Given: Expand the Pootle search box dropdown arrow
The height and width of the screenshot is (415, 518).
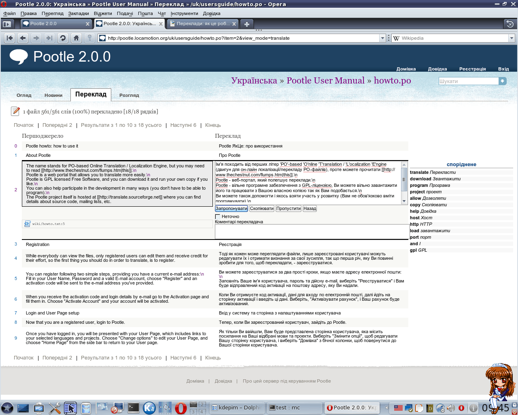Looking at the screenshot, I should click(503, 81).
